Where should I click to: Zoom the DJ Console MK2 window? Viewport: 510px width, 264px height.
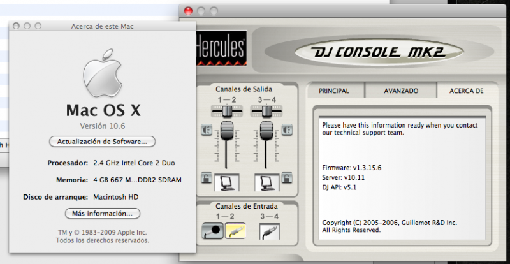214,11
